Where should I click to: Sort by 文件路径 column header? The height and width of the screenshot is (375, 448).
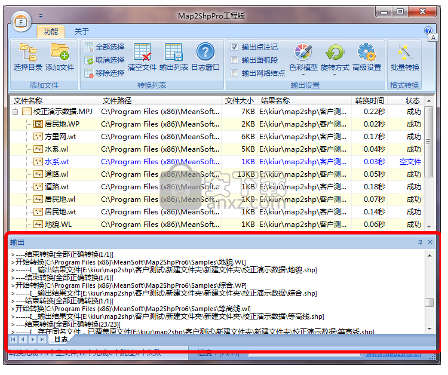pyautogui.click(x=160, y=100)
